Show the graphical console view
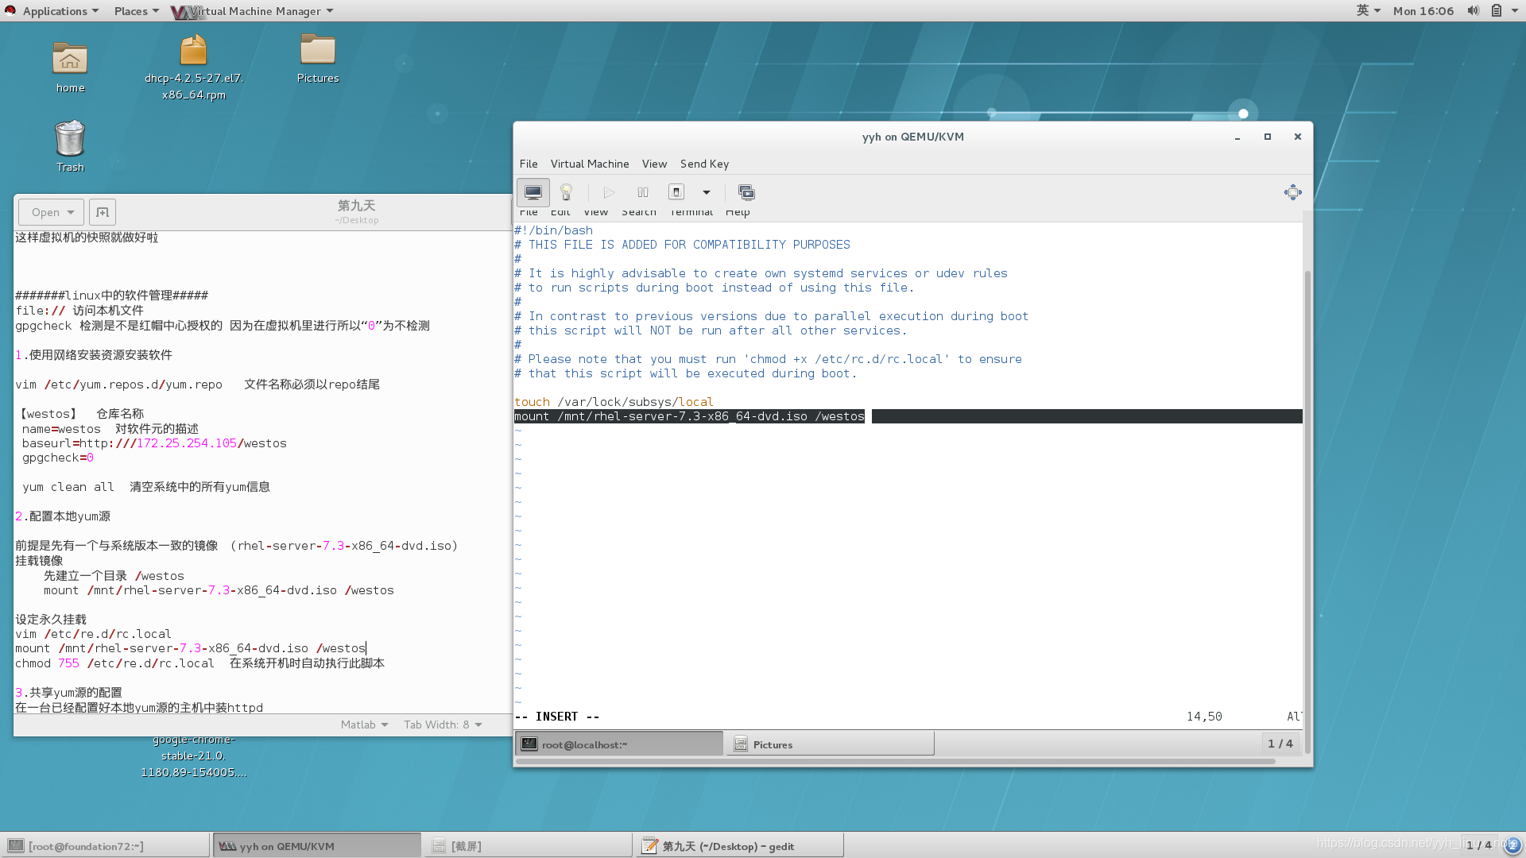 [533, 192]
